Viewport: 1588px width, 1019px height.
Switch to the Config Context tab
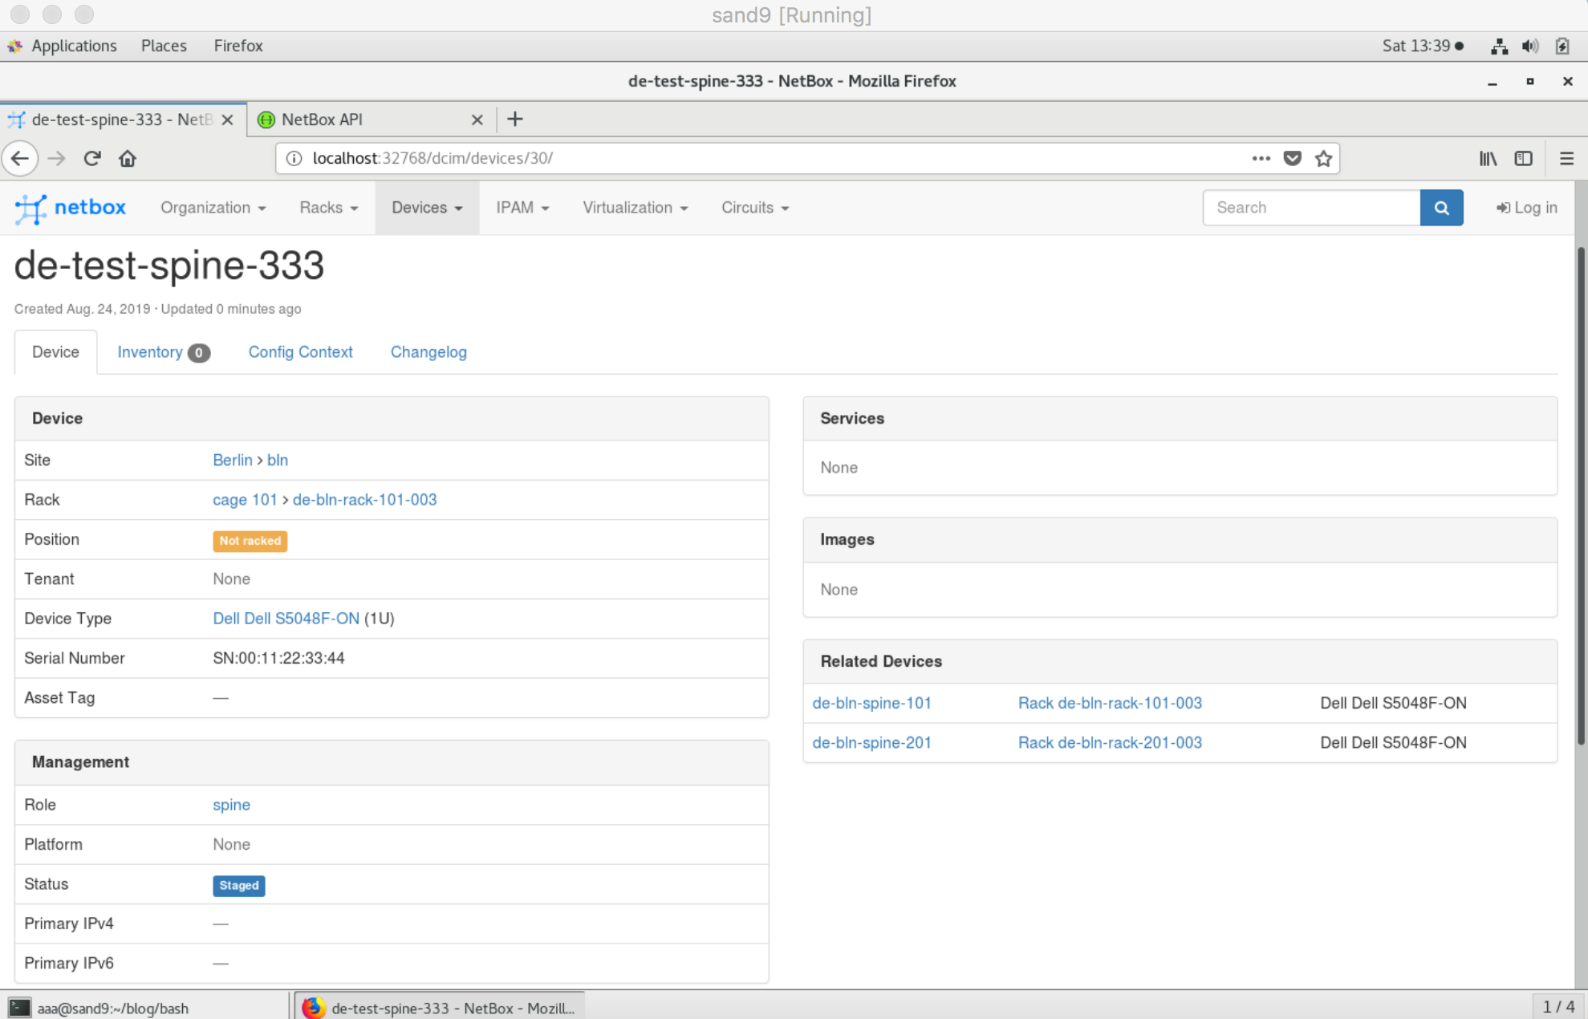point(300,352)
